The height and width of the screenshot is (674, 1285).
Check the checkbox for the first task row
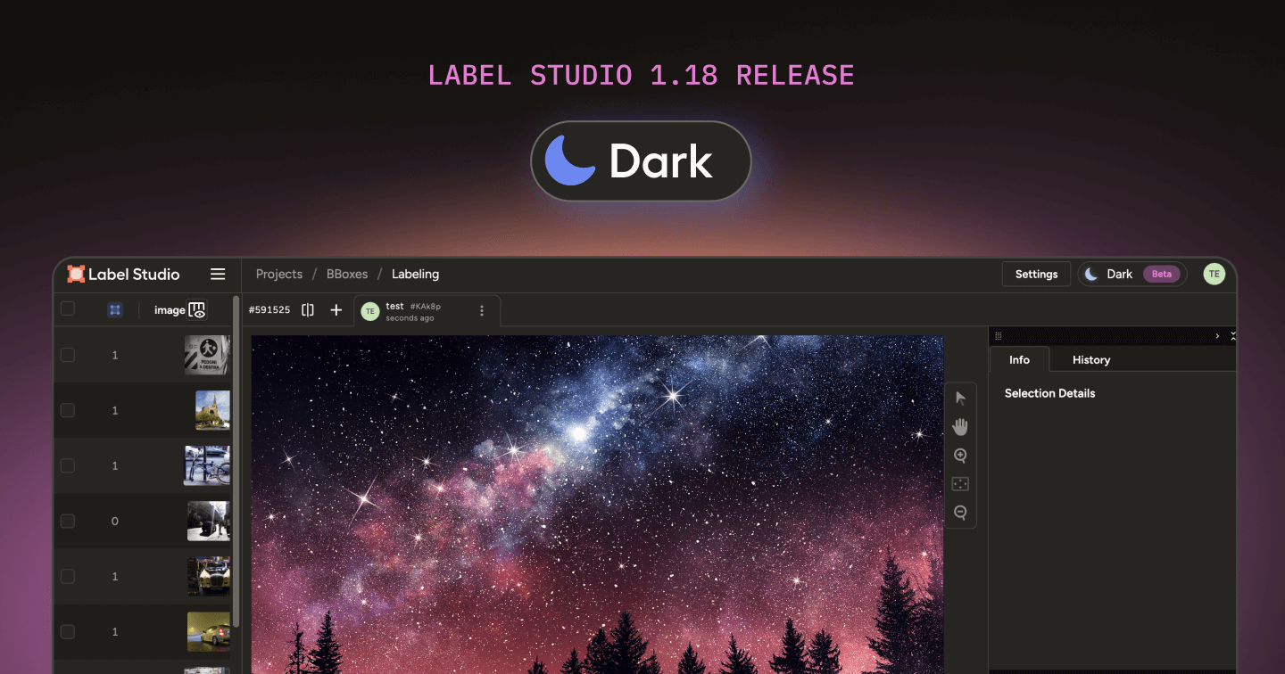pyautogui.click(x=67, y=354)
